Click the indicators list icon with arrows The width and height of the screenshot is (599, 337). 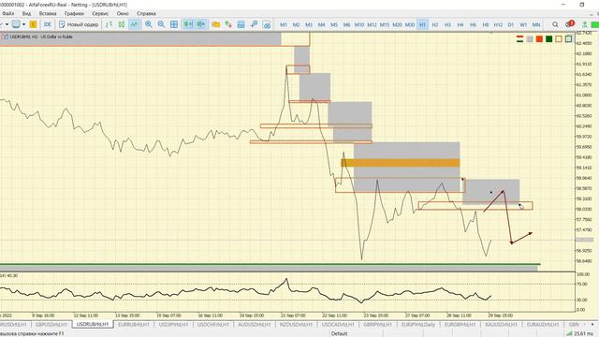pos(228,24)
